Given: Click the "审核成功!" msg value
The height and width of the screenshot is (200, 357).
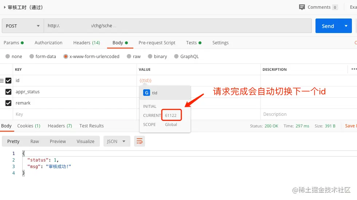Looking at the screenshot, I should coord(59,167).
